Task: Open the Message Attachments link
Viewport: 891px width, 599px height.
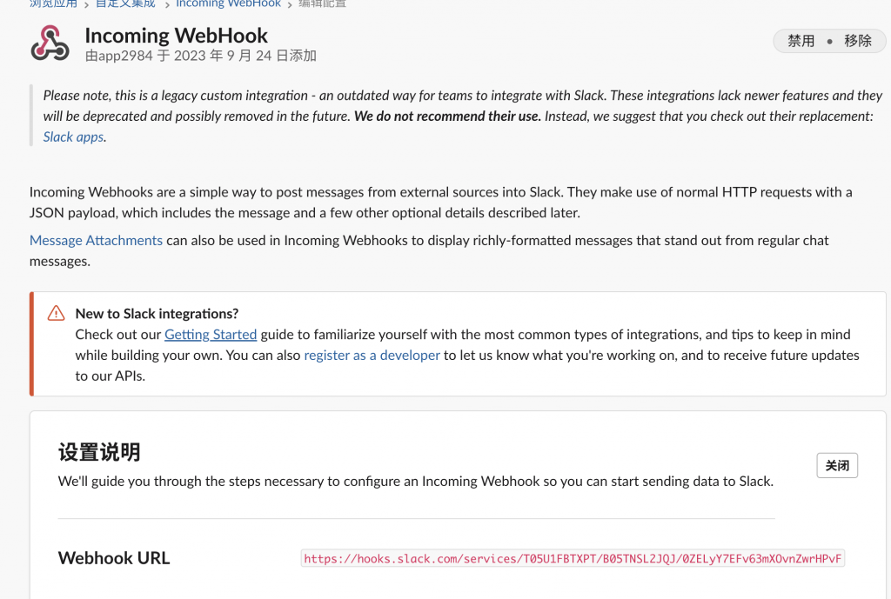Action: pos(96,240)
